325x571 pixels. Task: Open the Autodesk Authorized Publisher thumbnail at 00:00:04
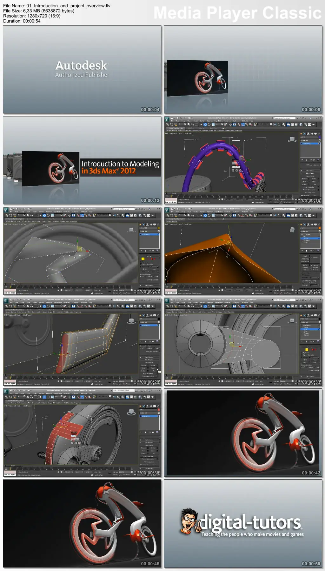(82, 69)
